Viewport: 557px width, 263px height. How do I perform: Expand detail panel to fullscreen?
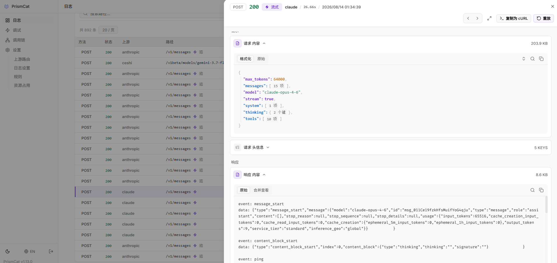coord(489,18)
